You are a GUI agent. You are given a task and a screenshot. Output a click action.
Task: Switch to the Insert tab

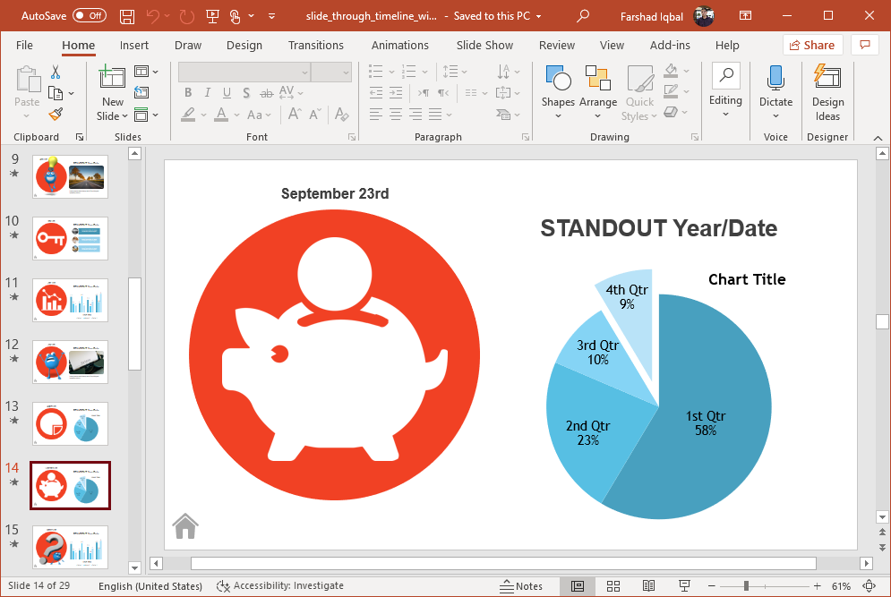click(x=134, y=45)
